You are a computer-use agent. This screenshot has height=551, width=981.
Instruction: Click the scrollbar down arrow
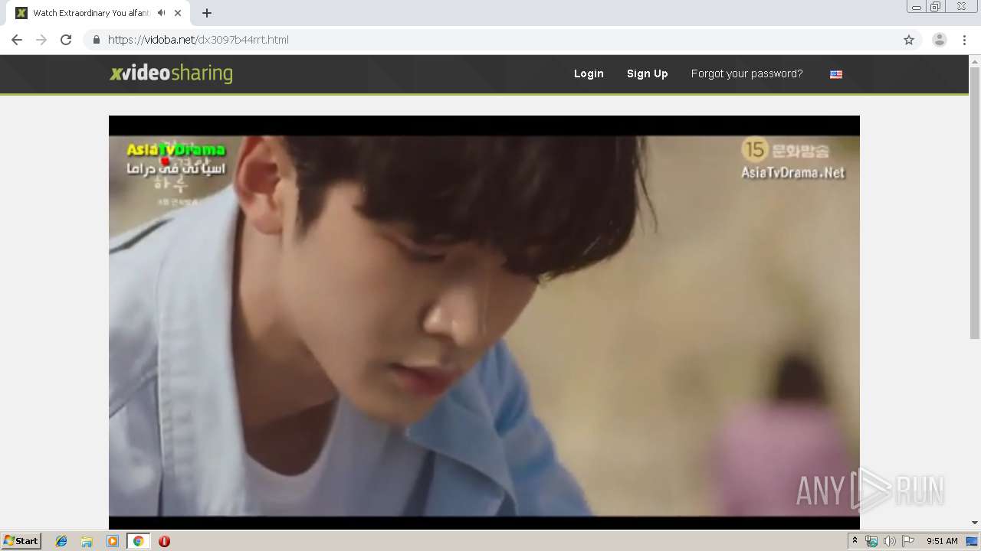[x=975, y=523]
